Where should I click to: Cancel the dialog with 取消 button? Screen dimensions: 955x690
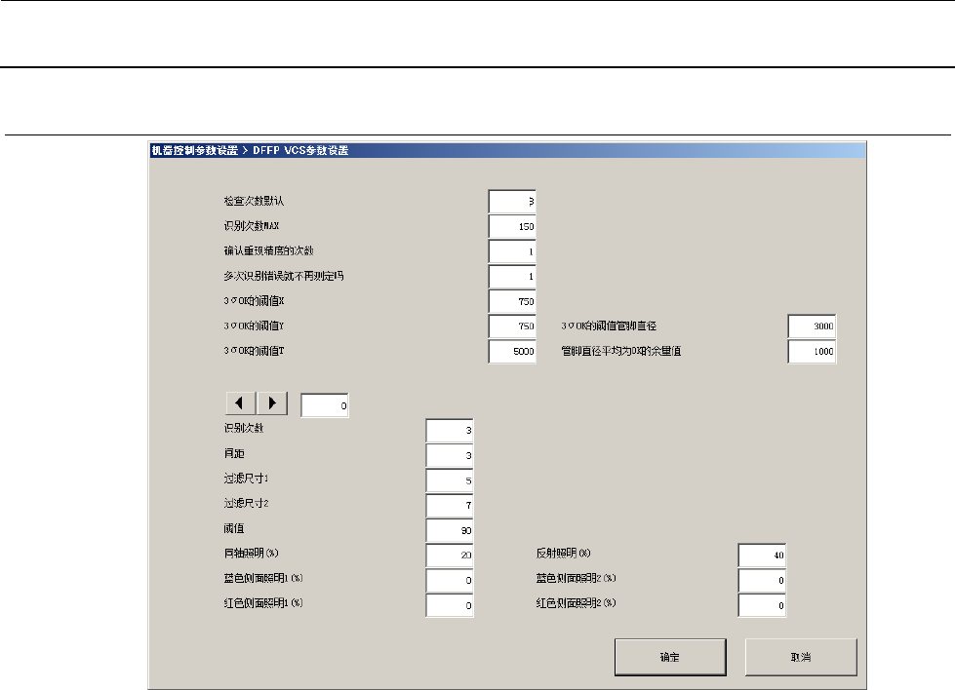pyautogui.click(x=801, y=657)
